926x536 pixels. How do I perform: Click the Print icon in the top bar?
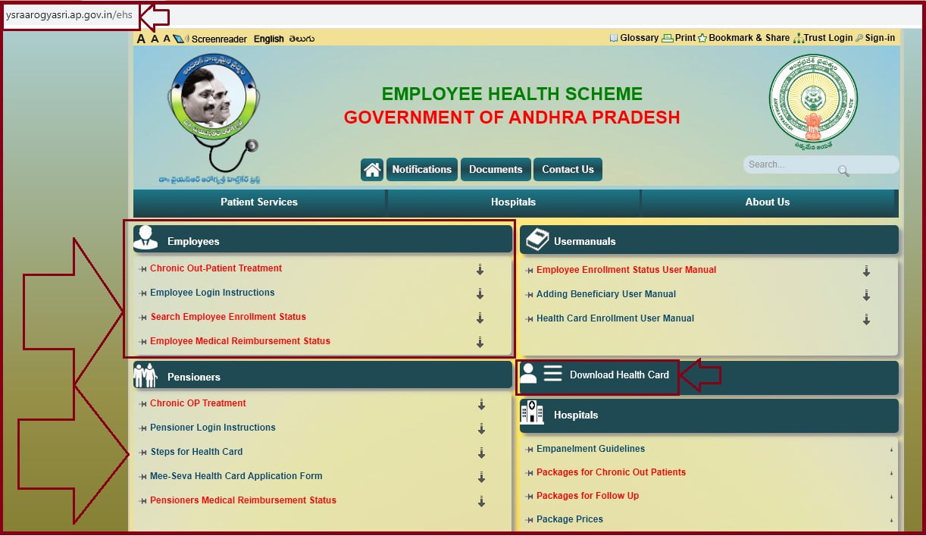(667, 38)
